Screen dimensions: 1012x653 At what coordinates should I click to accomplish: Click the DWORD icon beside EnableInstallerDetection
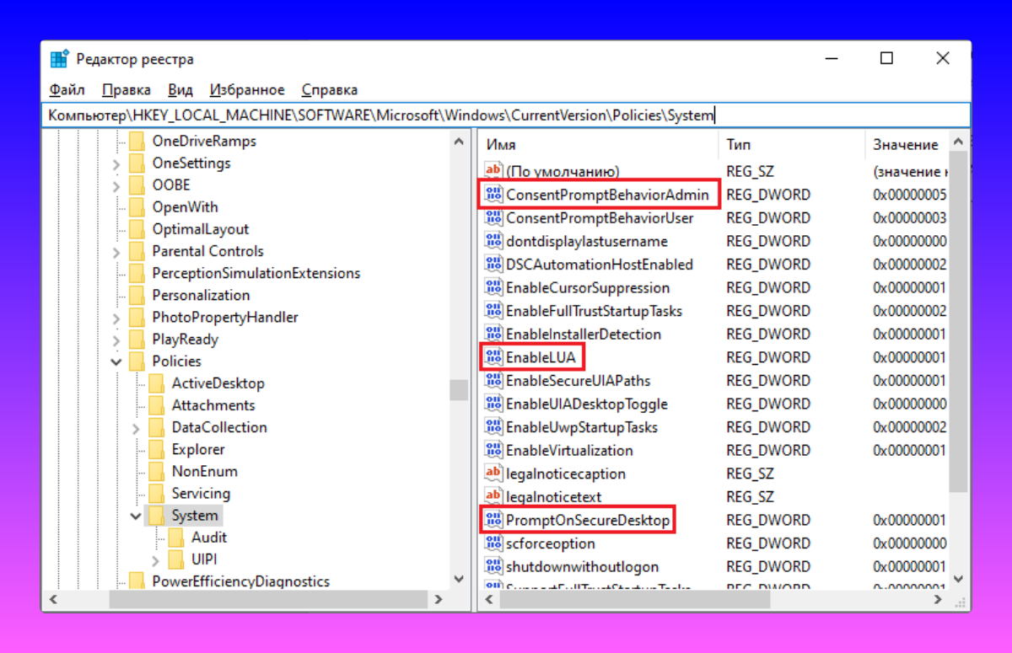click(x=493, y=334)
